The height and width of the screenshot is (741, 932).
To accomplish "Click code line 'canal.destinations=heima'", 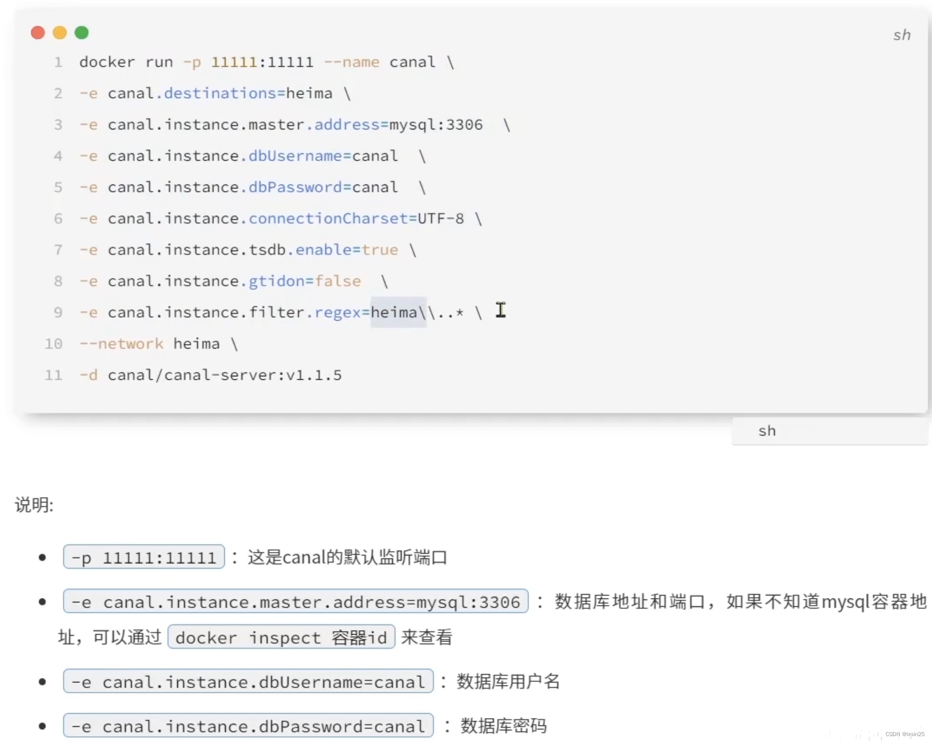I will click(215, 94).
